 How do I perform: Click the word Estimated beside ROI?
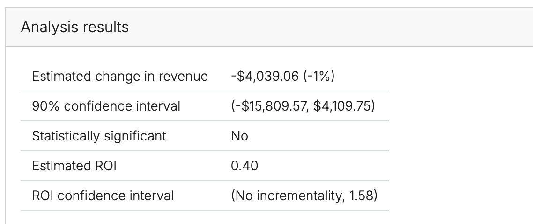[62, 166]
